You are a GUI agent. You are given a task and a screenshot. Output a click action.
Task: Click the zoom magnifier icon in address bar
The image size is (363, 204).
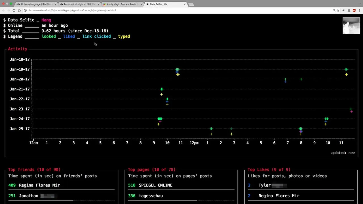pos(334,10)
